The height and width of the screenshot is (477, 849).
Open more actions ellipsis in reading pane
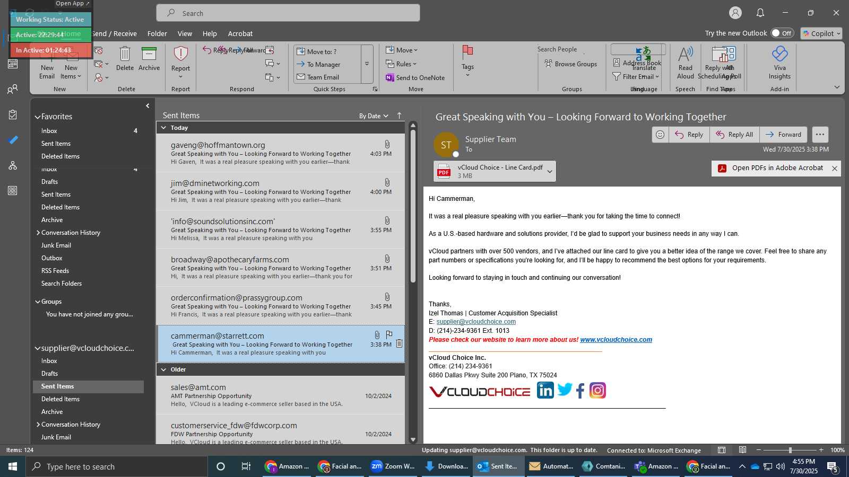point(820,135)
